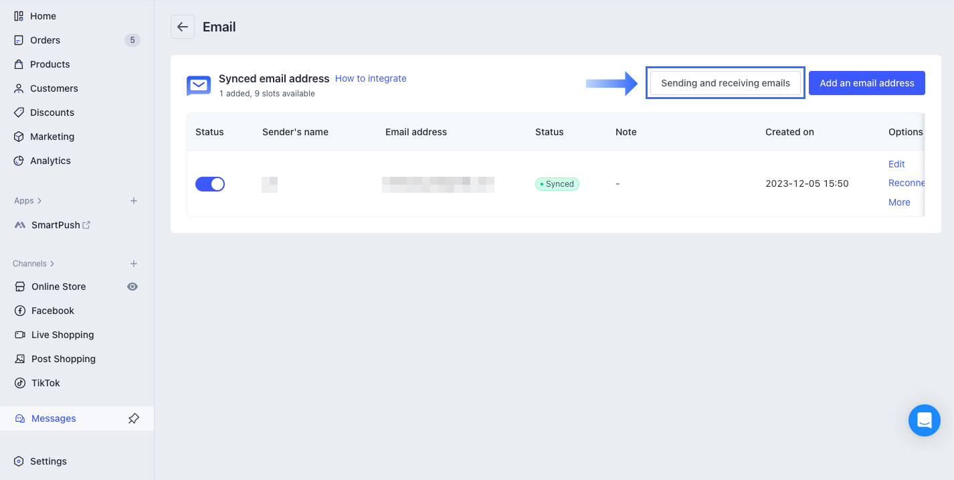Open the Discounts section icon
Image resolution: width=954 pixels, height=480 pixels.
18,112
